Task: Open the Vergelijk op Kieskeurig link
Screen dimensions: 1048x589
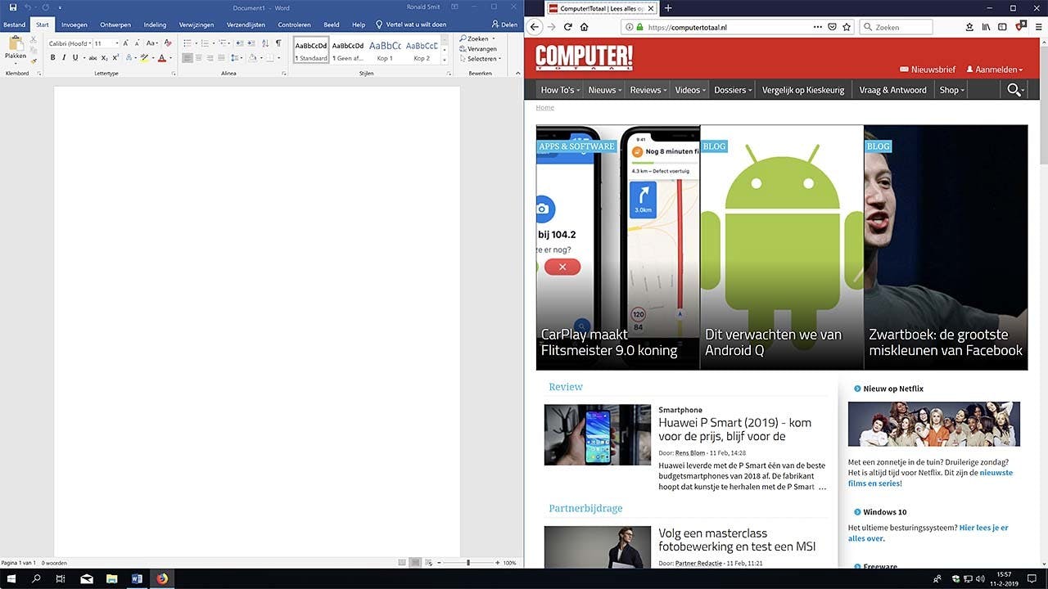Action: (x=803, y=90)
